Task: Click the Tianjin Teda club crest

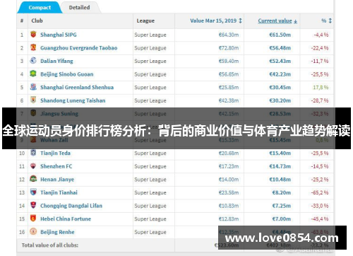Action: pyautogui.click(x=33, y=153)
